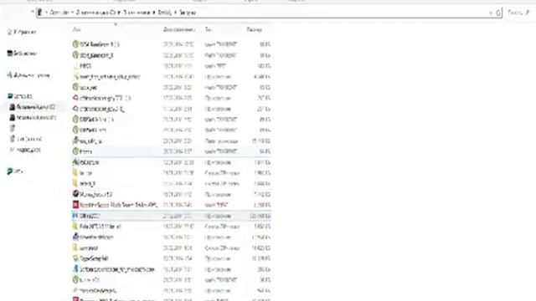Screen dimensions: 536x301
Task: Open the Local Disk C drive in sidebar
Action: 33,107
